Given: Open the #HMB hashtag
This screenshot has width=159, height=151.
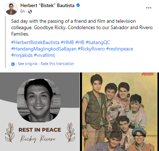Looking at the screenshot, I should [x=67, y=42].
